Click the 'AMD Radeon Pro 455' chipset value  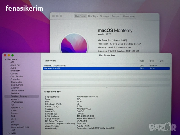click(x=87, y=97)
